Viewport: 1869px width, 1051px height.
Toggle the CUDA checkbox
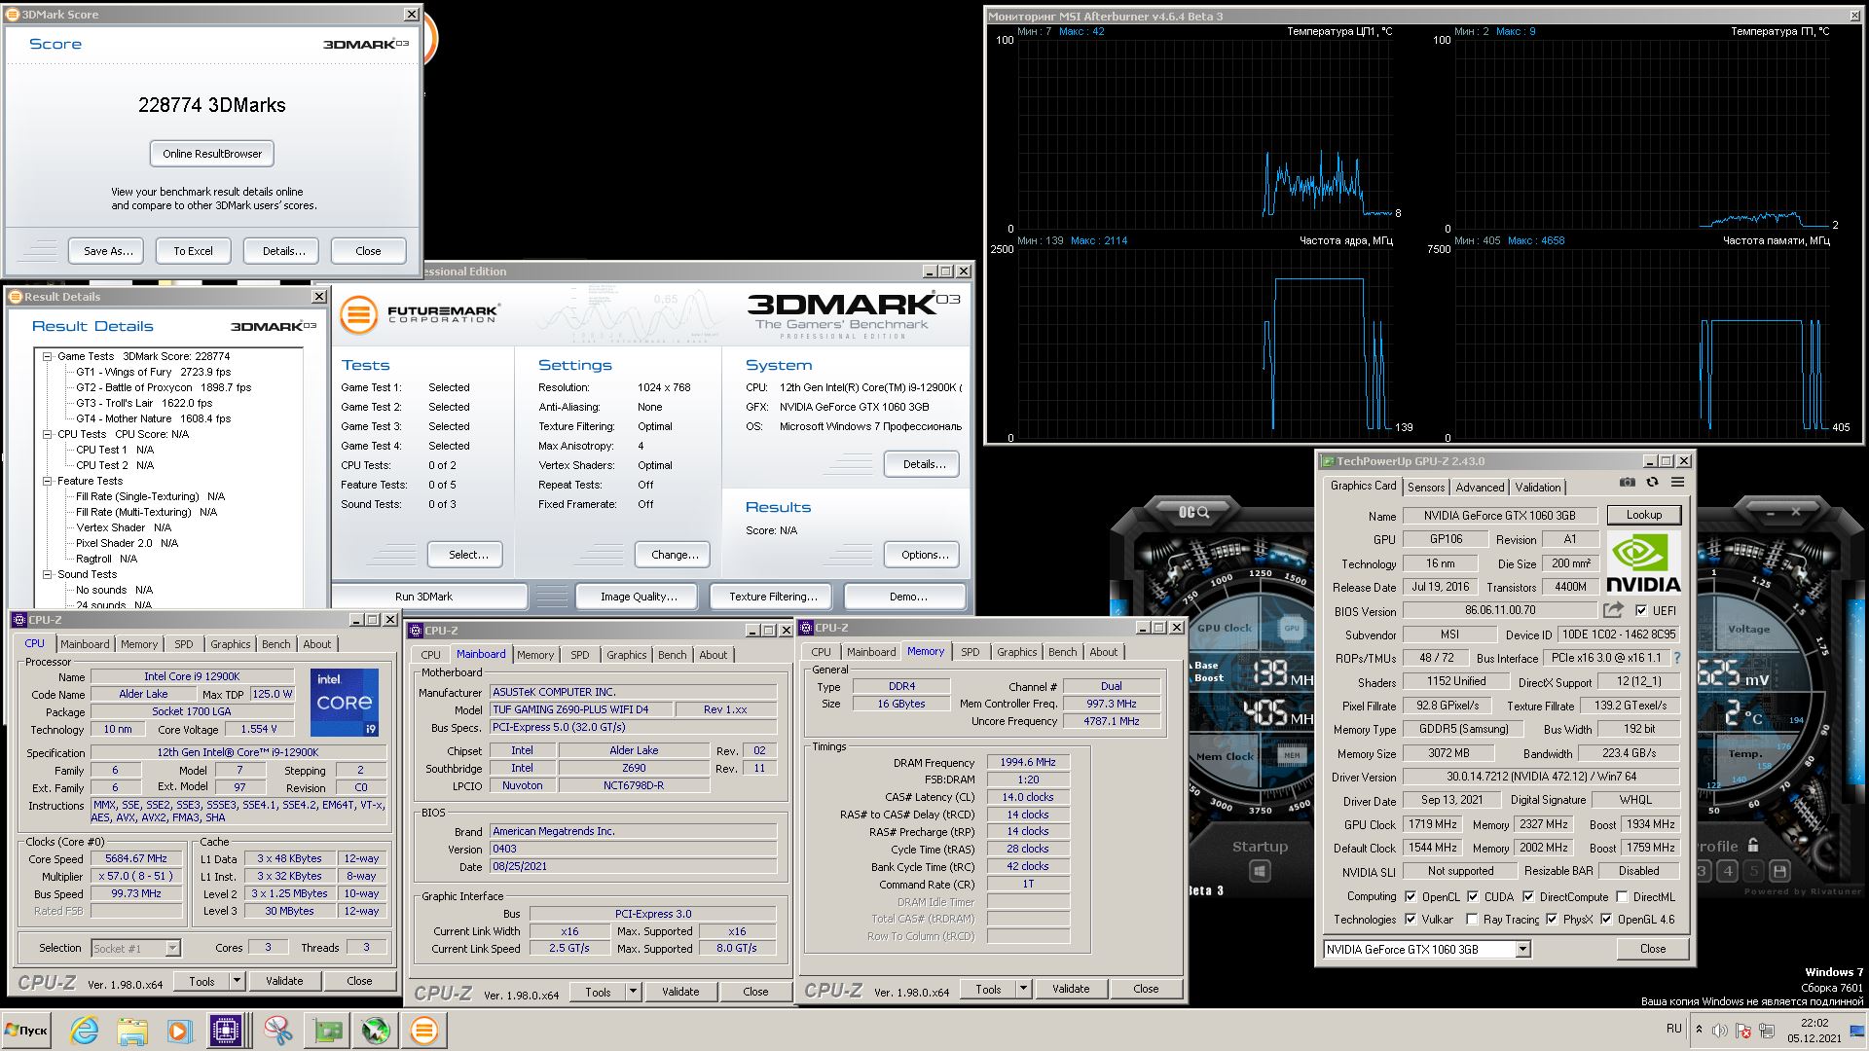pos(1473,896)
